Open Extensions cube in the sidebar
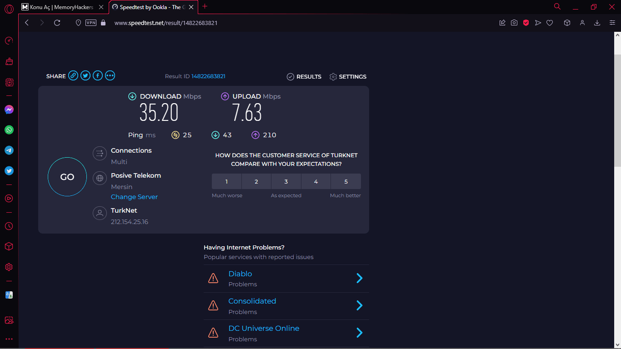This screenshot has width=621, height=349. pos(9,246)
